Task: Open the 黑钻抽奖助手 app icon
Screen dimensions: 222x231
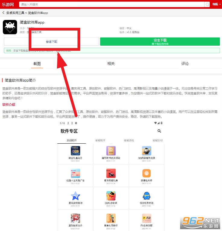Action: point(75,218)
